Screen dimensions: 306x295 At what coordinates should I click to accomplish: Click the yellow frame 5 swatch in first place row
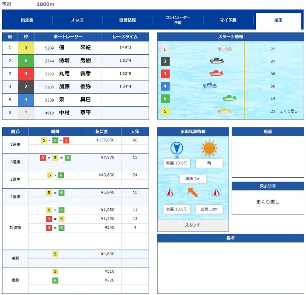pos(26,48)
